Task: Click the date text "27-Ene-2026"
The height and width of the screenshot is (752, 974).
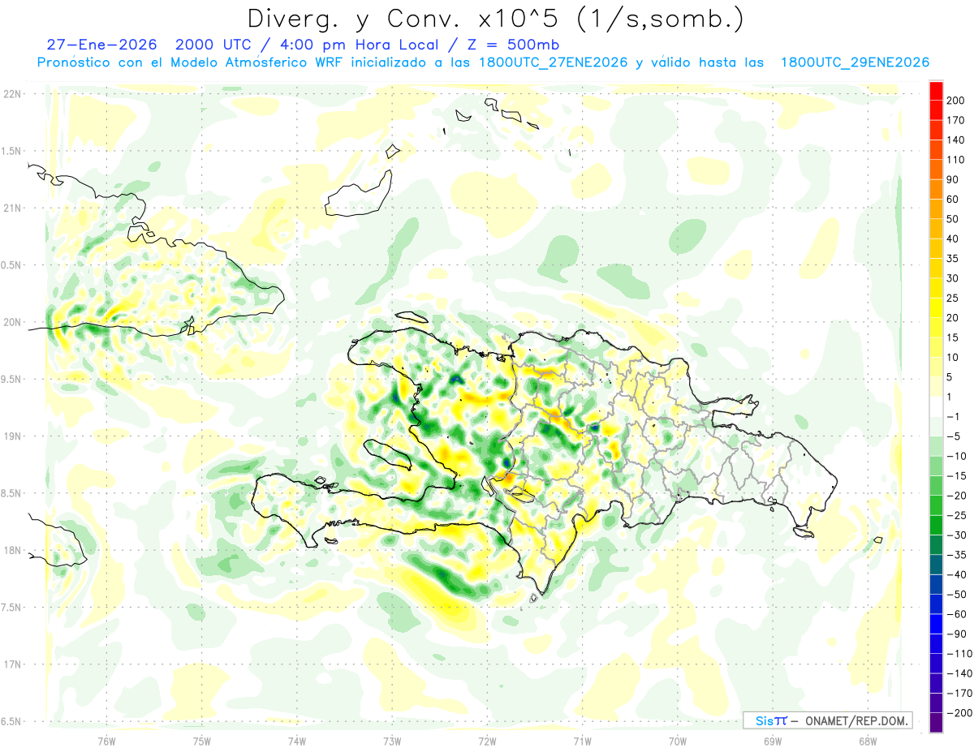Action: (x=101, y=44)
